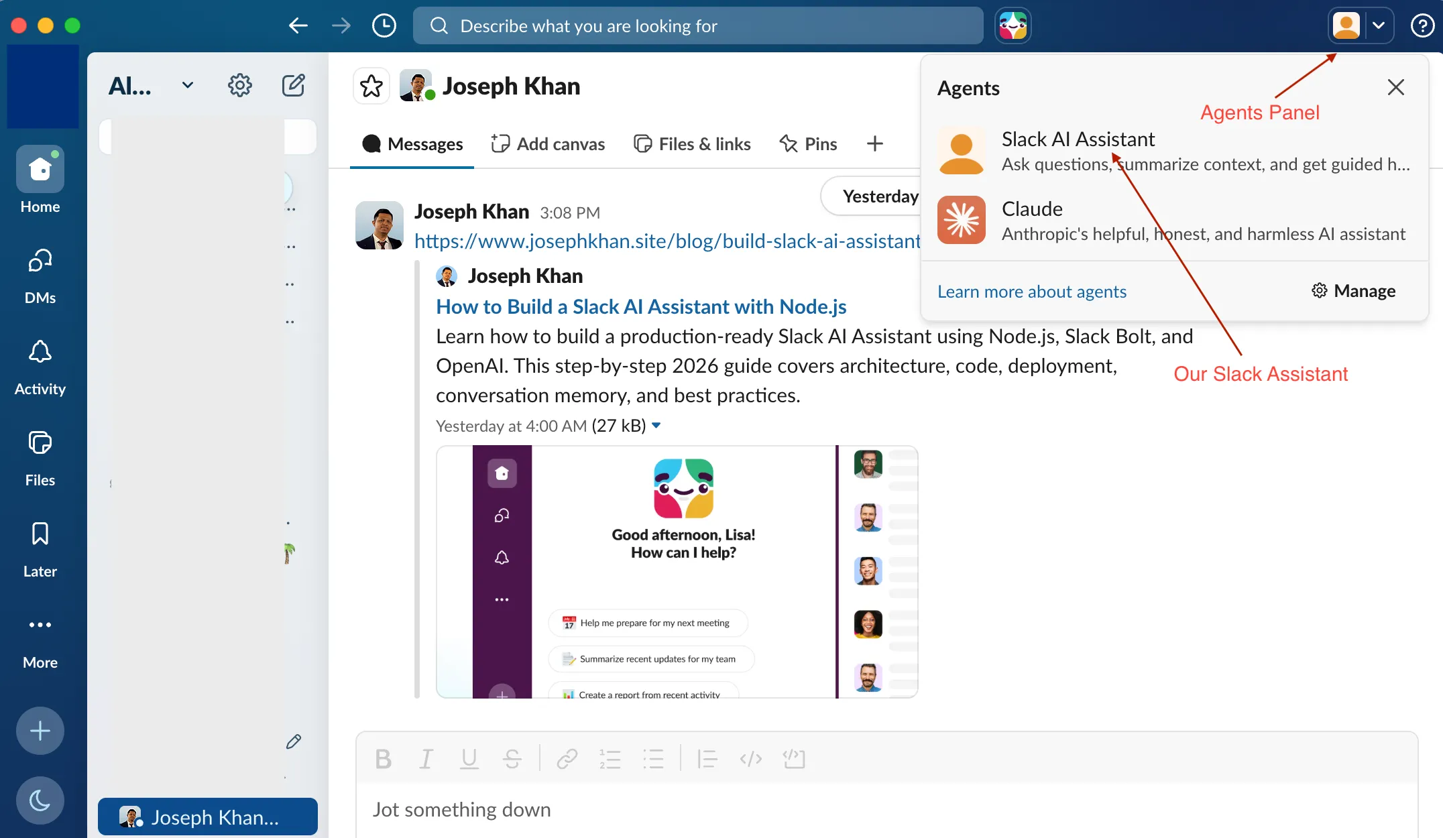Toggle code block formatting
The width and height of the screenshot is (1443, 838).
pyautogui.click(x=794, y=759)
